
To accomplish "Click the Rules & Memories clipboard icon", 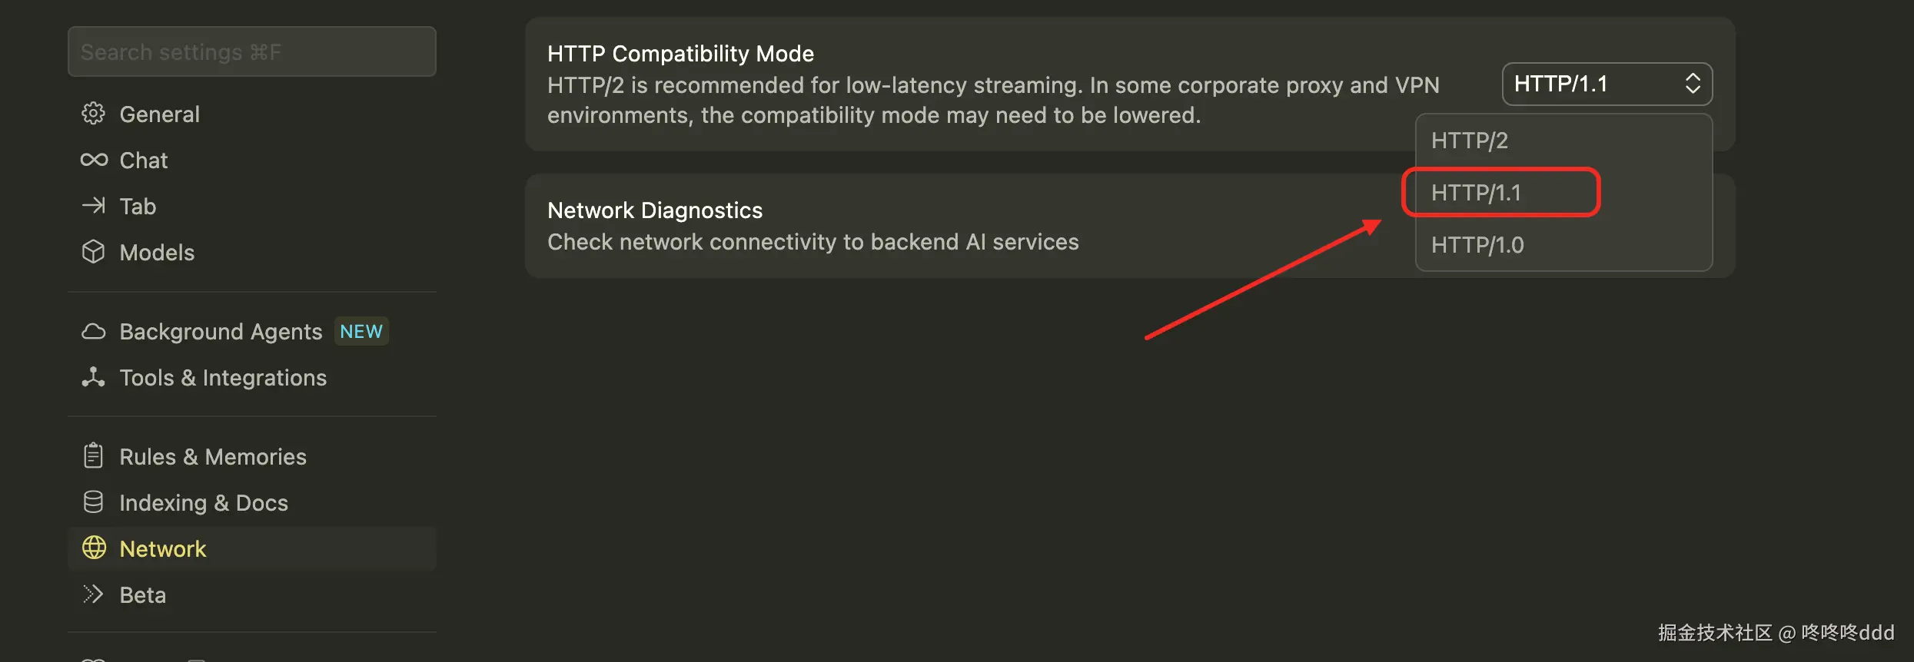I will point(93,456).
